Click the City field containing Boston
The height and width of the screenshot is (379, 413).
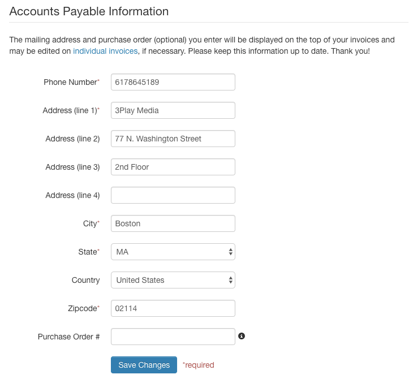click(x=173, y=223)
